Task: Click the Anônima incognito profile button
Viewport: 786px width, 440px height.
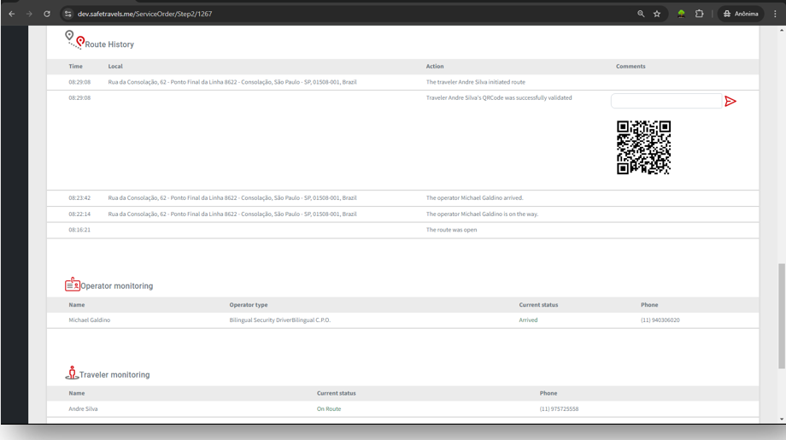Action: tap(740, 14)
